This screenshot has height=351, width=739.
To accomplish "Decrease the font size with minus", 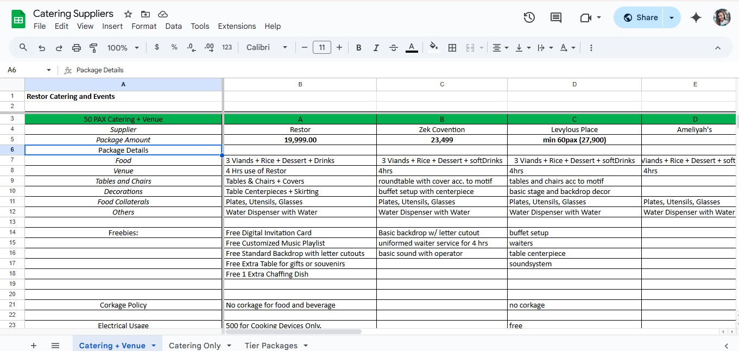I will [x=305, y=47].
